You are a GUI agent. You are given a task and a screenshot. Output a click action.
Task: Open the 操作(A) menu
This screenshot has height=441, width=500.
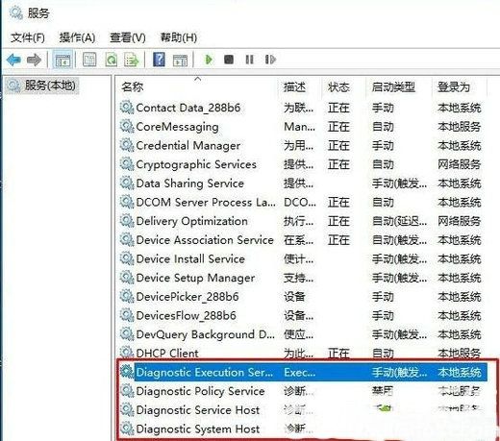(77, 37)
